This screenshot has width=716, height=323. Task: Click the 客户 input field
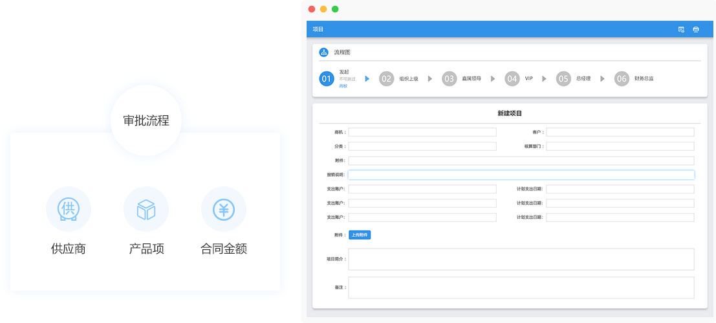coord(620,132)
